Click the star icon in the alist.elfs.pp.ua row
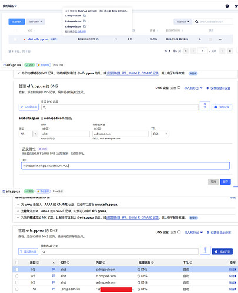 (200, 39)
